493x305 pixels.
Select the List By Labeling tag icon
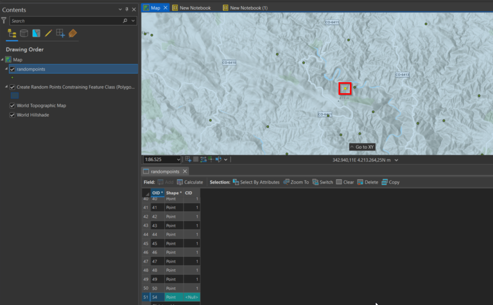pos(72,33)
